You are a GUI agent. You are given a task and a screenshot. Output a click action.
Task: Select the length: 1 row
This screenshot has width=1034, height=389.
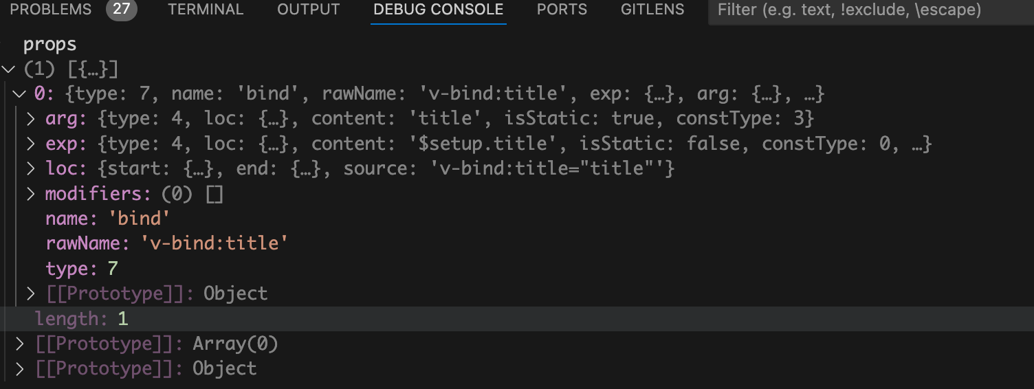82,319
